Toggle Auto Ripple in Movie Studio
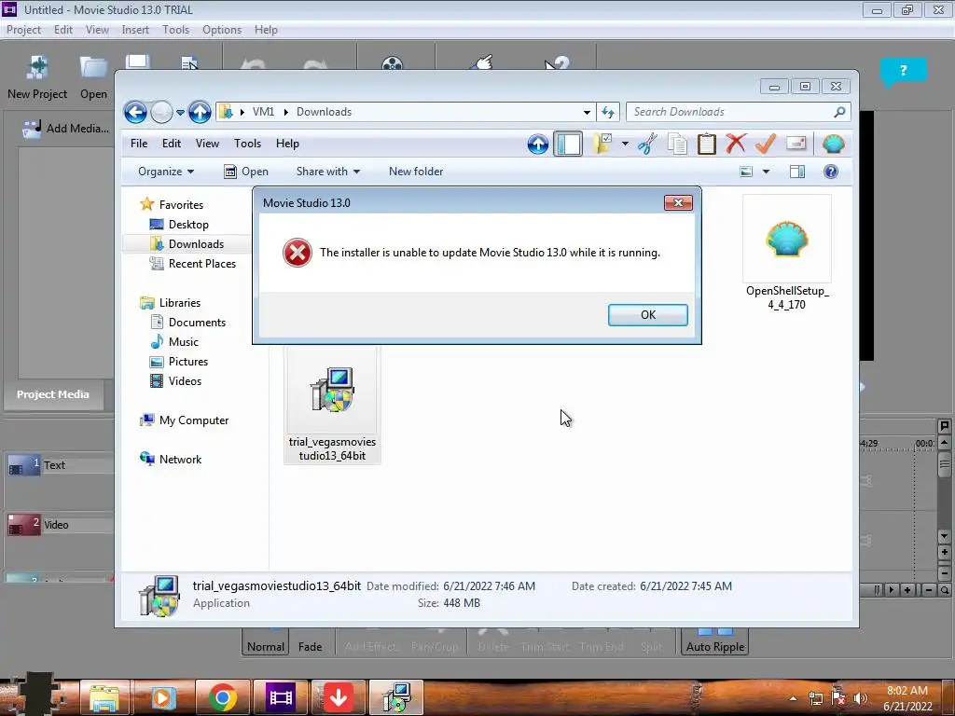955x716 pixels. click(715, 642)
